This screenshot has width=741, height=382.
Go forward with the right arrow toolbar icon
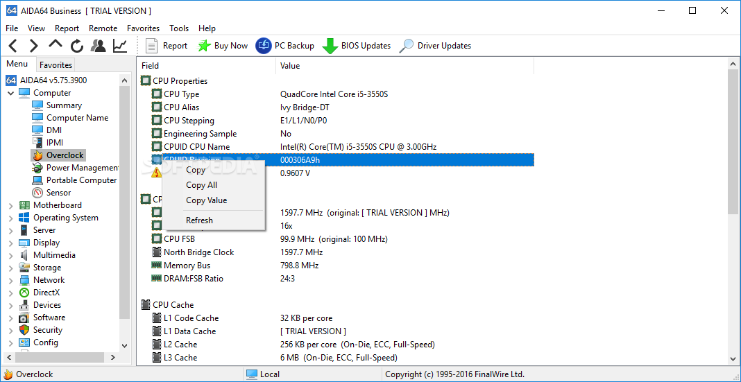click(33, 46)
